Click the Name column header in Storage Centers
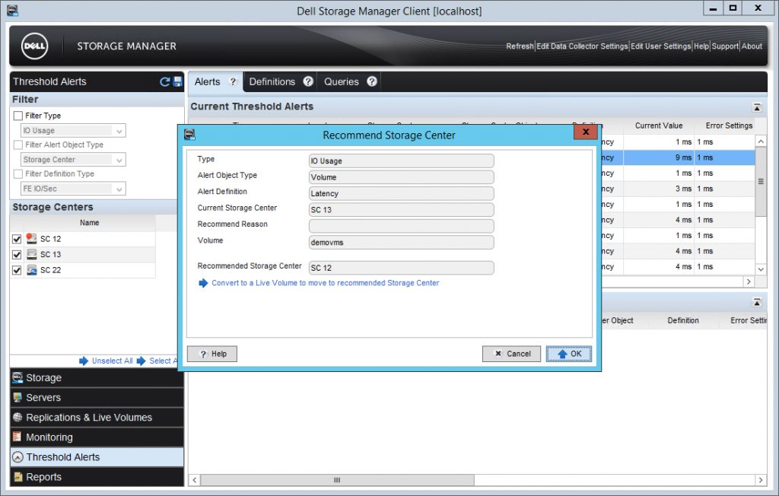Image resolution: width=779 pixels, height=496 pixels. click(90, 223)
